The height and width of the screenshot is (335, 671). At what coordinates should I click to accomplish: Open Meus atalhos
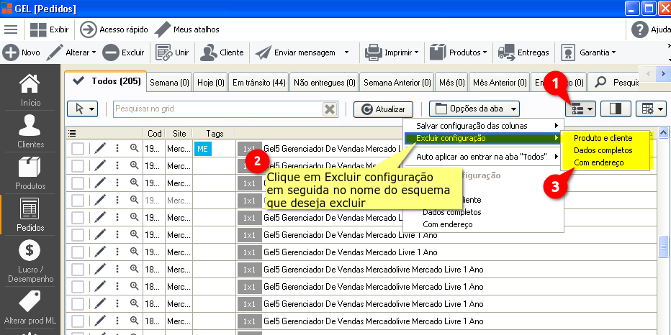click(x=186, y=29)
